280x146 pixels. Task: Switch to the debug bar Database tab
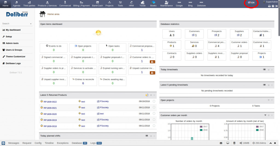(x=77, y=143)
